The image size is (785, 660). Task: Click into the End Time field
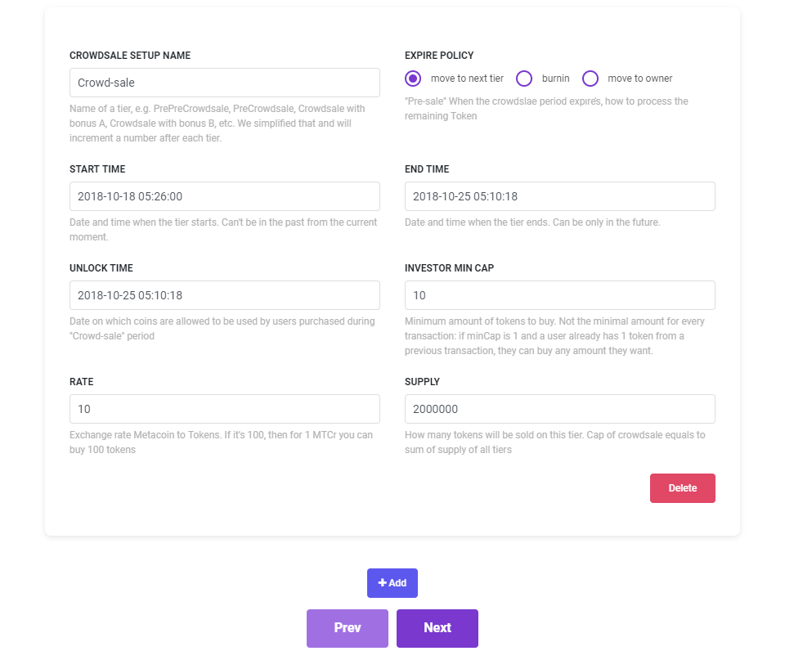tap(560, 196)
